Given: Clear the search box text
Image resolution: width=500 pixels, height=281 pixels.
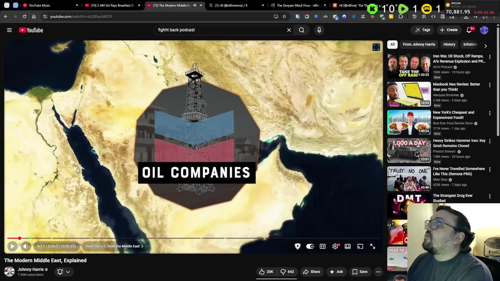Looking at the screenshot, I should 289,30.
